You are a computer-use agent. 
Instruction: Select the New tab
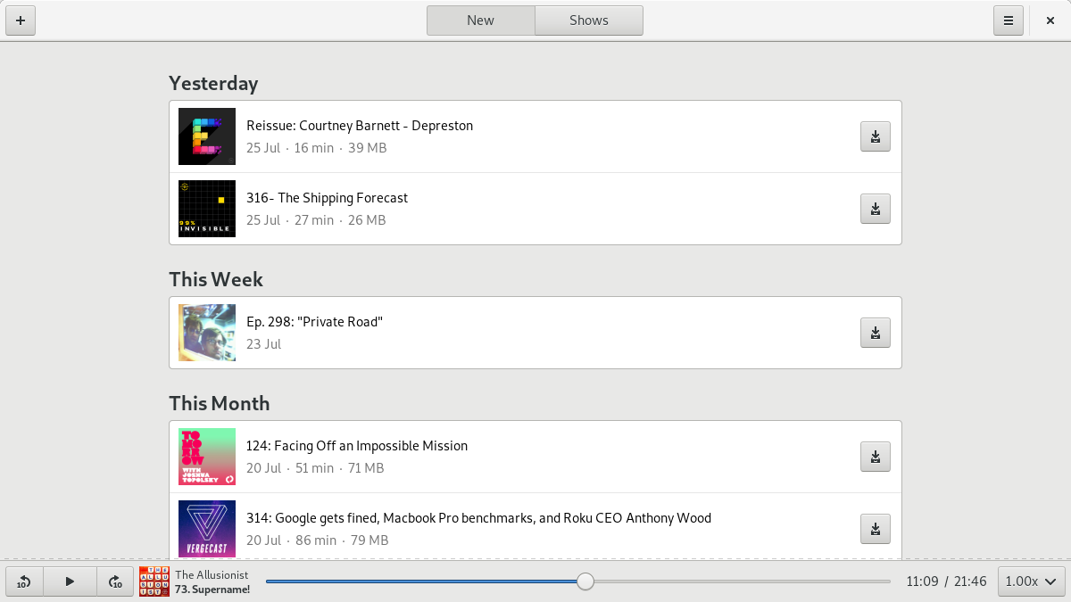(x=480, y=21)
